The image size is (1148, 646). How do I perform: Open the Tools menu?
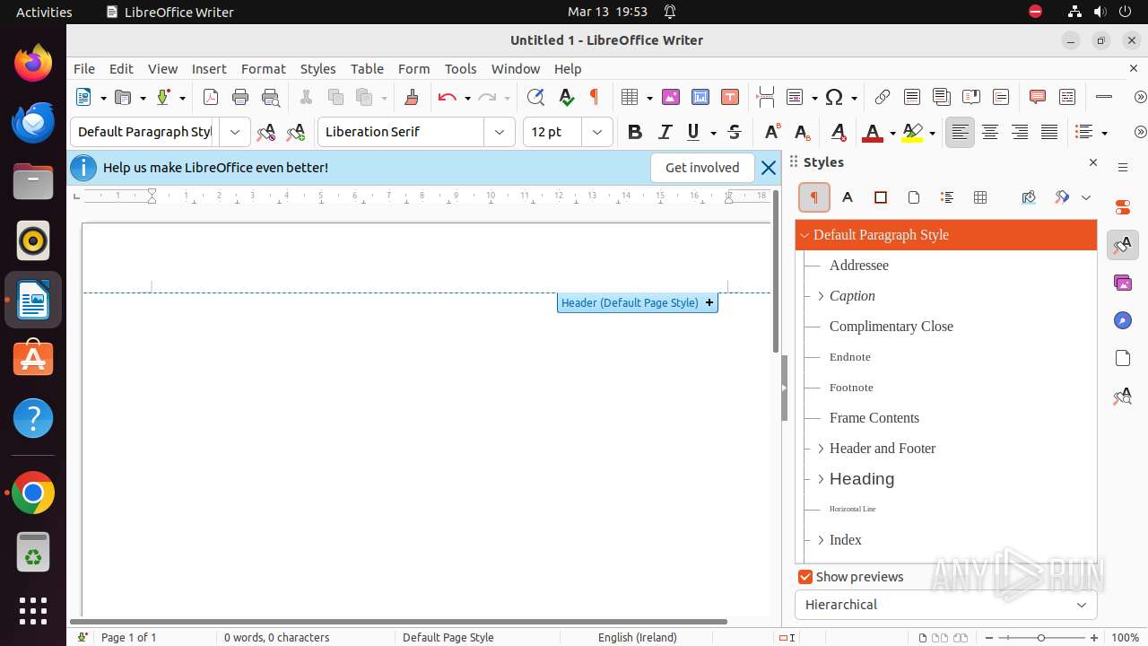click(x=460, y=68)
